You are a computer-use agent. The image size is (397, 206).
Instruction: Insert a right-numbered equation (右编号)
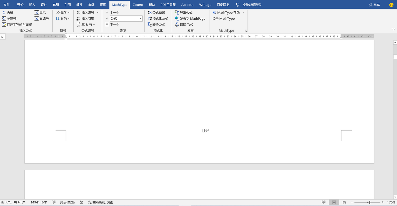pos(42,19)
